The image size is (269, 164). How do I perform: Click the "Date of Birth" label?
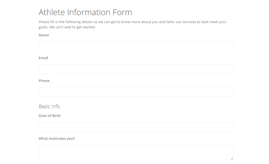click(x=50, y=116)
